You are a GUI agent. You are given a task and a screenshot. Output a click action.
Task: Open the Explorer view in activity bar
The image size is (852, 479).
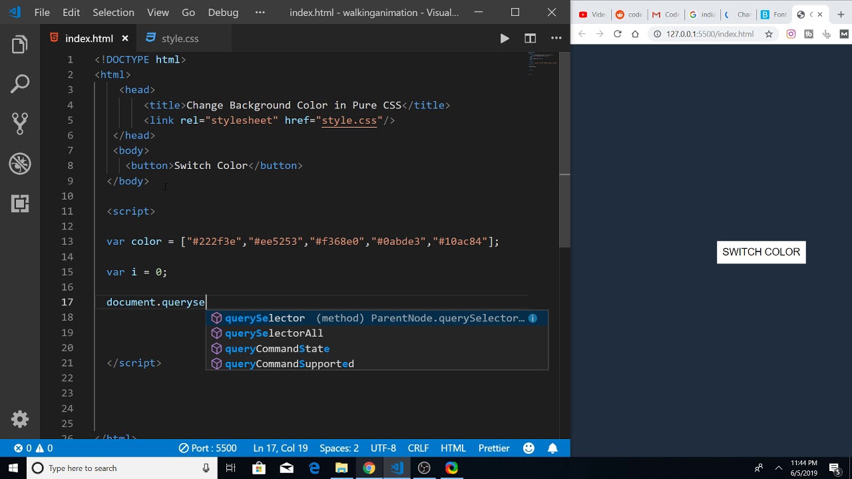click(20, 45)
